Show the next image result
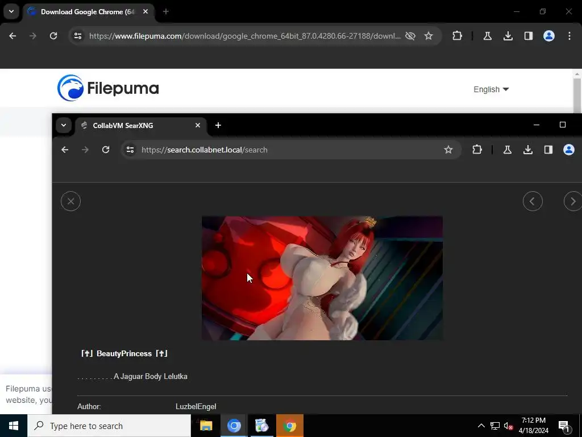 click(573, 201)
